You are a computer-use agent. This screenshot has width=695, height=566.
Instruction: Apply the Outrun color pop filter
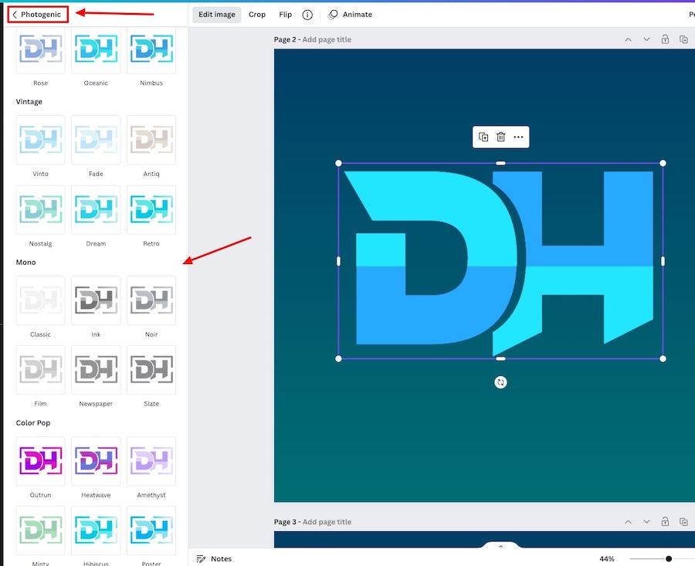(40, 462)
